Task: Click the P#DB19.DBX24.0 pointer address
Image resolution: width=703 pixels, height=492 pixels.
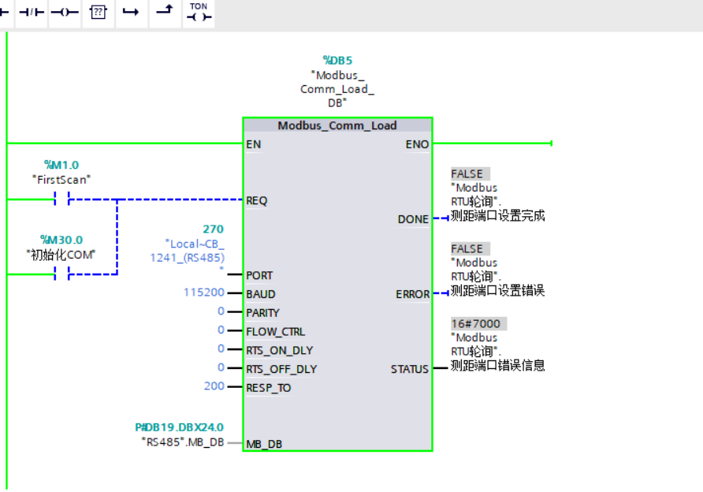Action: pos(179,427)
